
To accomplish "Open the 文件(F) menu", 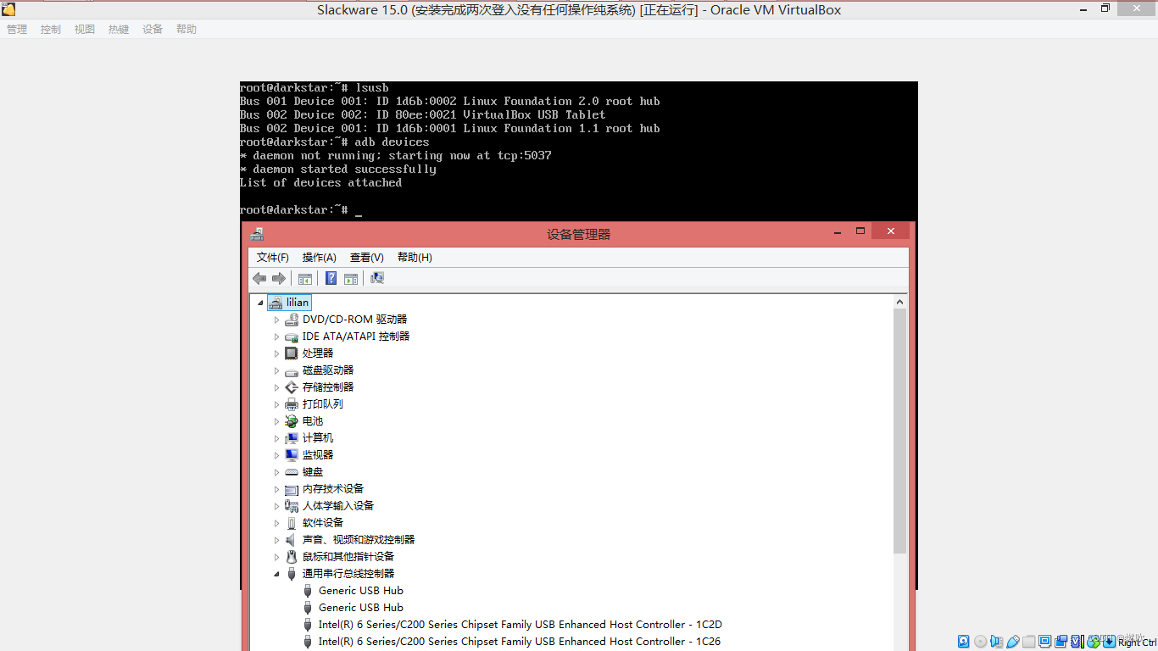I will coord(272,257).
